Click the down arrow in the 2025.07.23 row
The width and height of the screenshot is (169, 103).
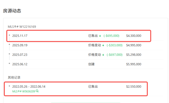(103, 55)
